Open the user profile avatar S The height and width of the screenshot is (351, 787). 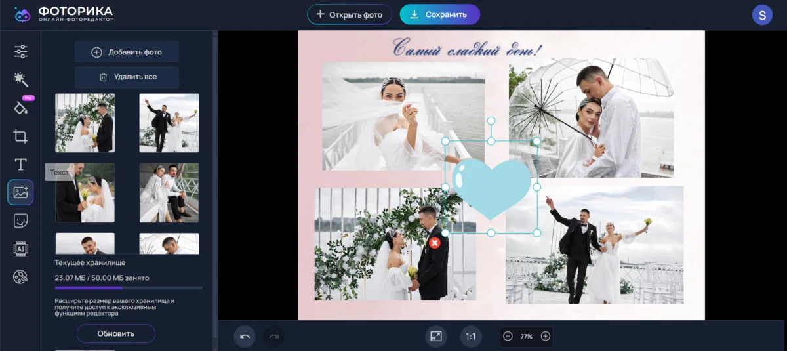[762, 14]
